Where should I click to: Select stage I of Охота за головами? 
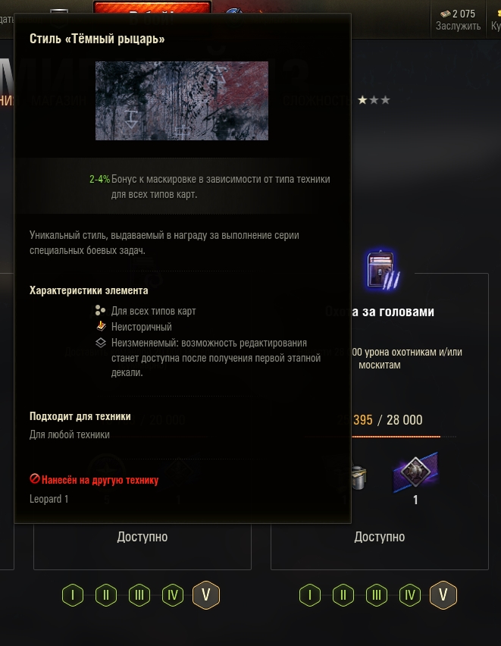click(310, 595)
